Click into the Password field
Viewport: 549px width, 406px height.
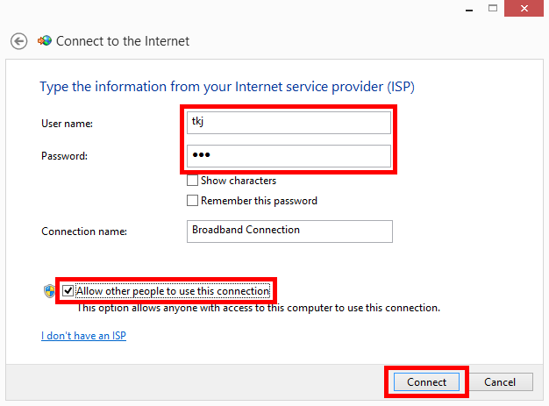coord(289,156)
